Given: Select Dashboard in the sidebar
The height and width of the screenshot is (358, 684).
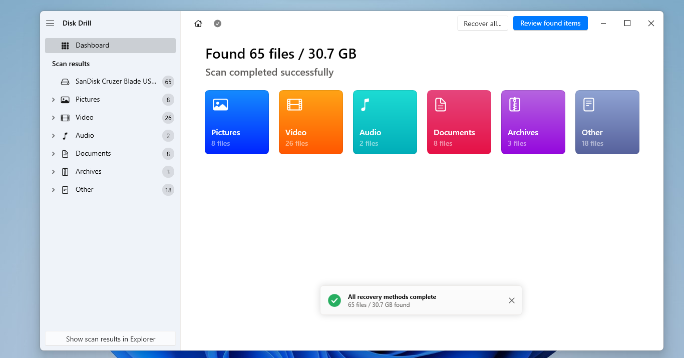Looking at the screenshot, I should [x=110, y=46].
